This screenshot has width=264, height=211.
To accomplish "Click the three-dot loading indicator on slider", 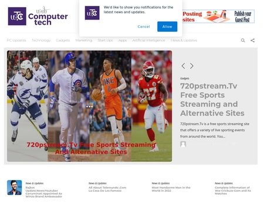I will coord(89,107).
